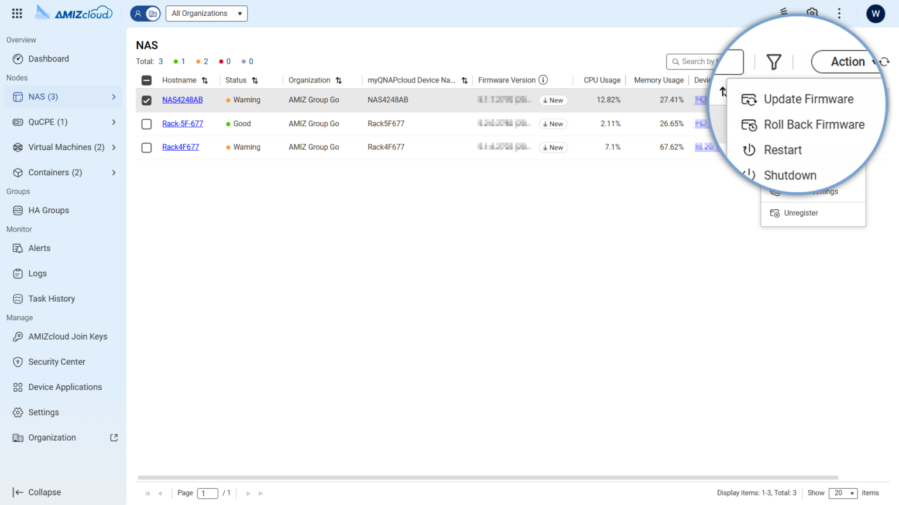
Task: Open AMIZcloud Join Keys
Action: click(x=68, y=336)
